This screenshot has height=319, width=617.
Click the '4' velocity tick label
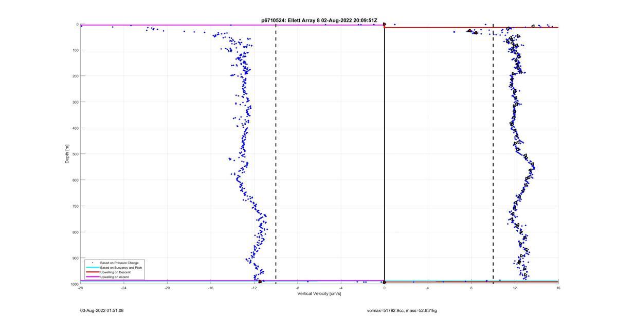(428, 288)
